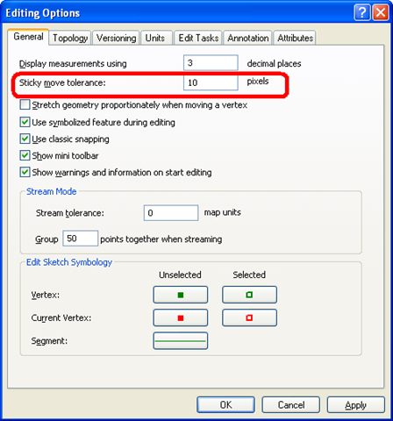This screenshot has height=421, width=393.
Task: Click the 'Vertex:' row label
Action: click(46, 295)
